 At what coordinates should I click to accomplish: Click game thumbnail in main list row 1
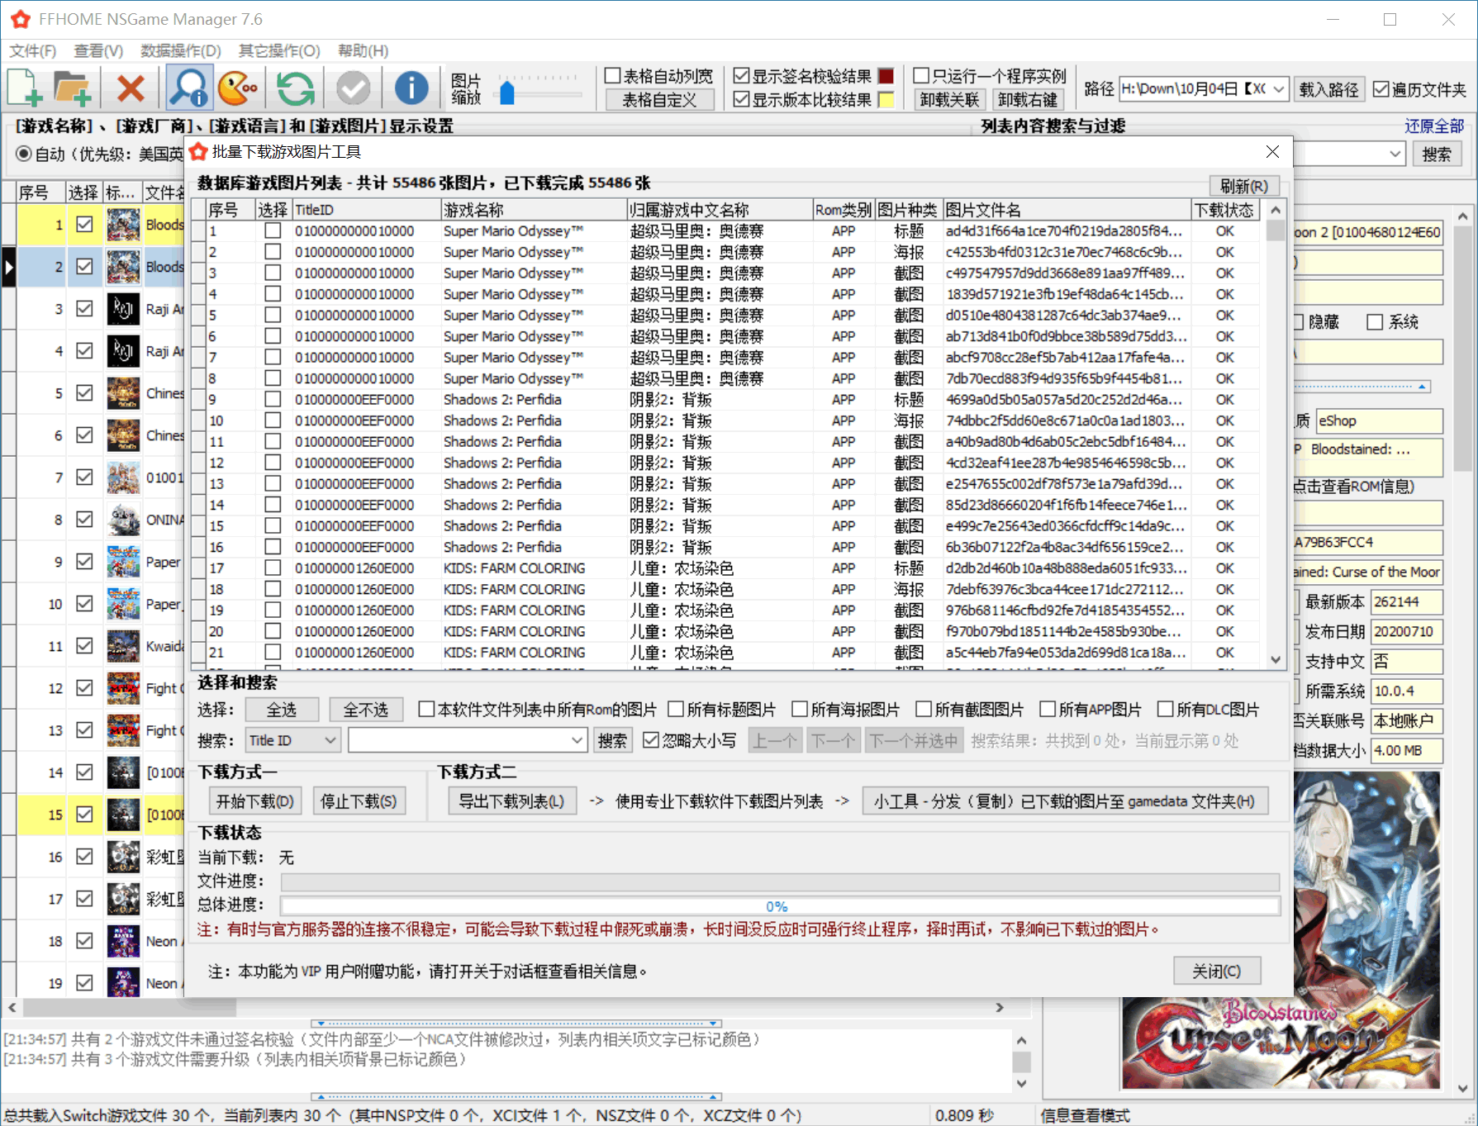(x=123, y=225)
